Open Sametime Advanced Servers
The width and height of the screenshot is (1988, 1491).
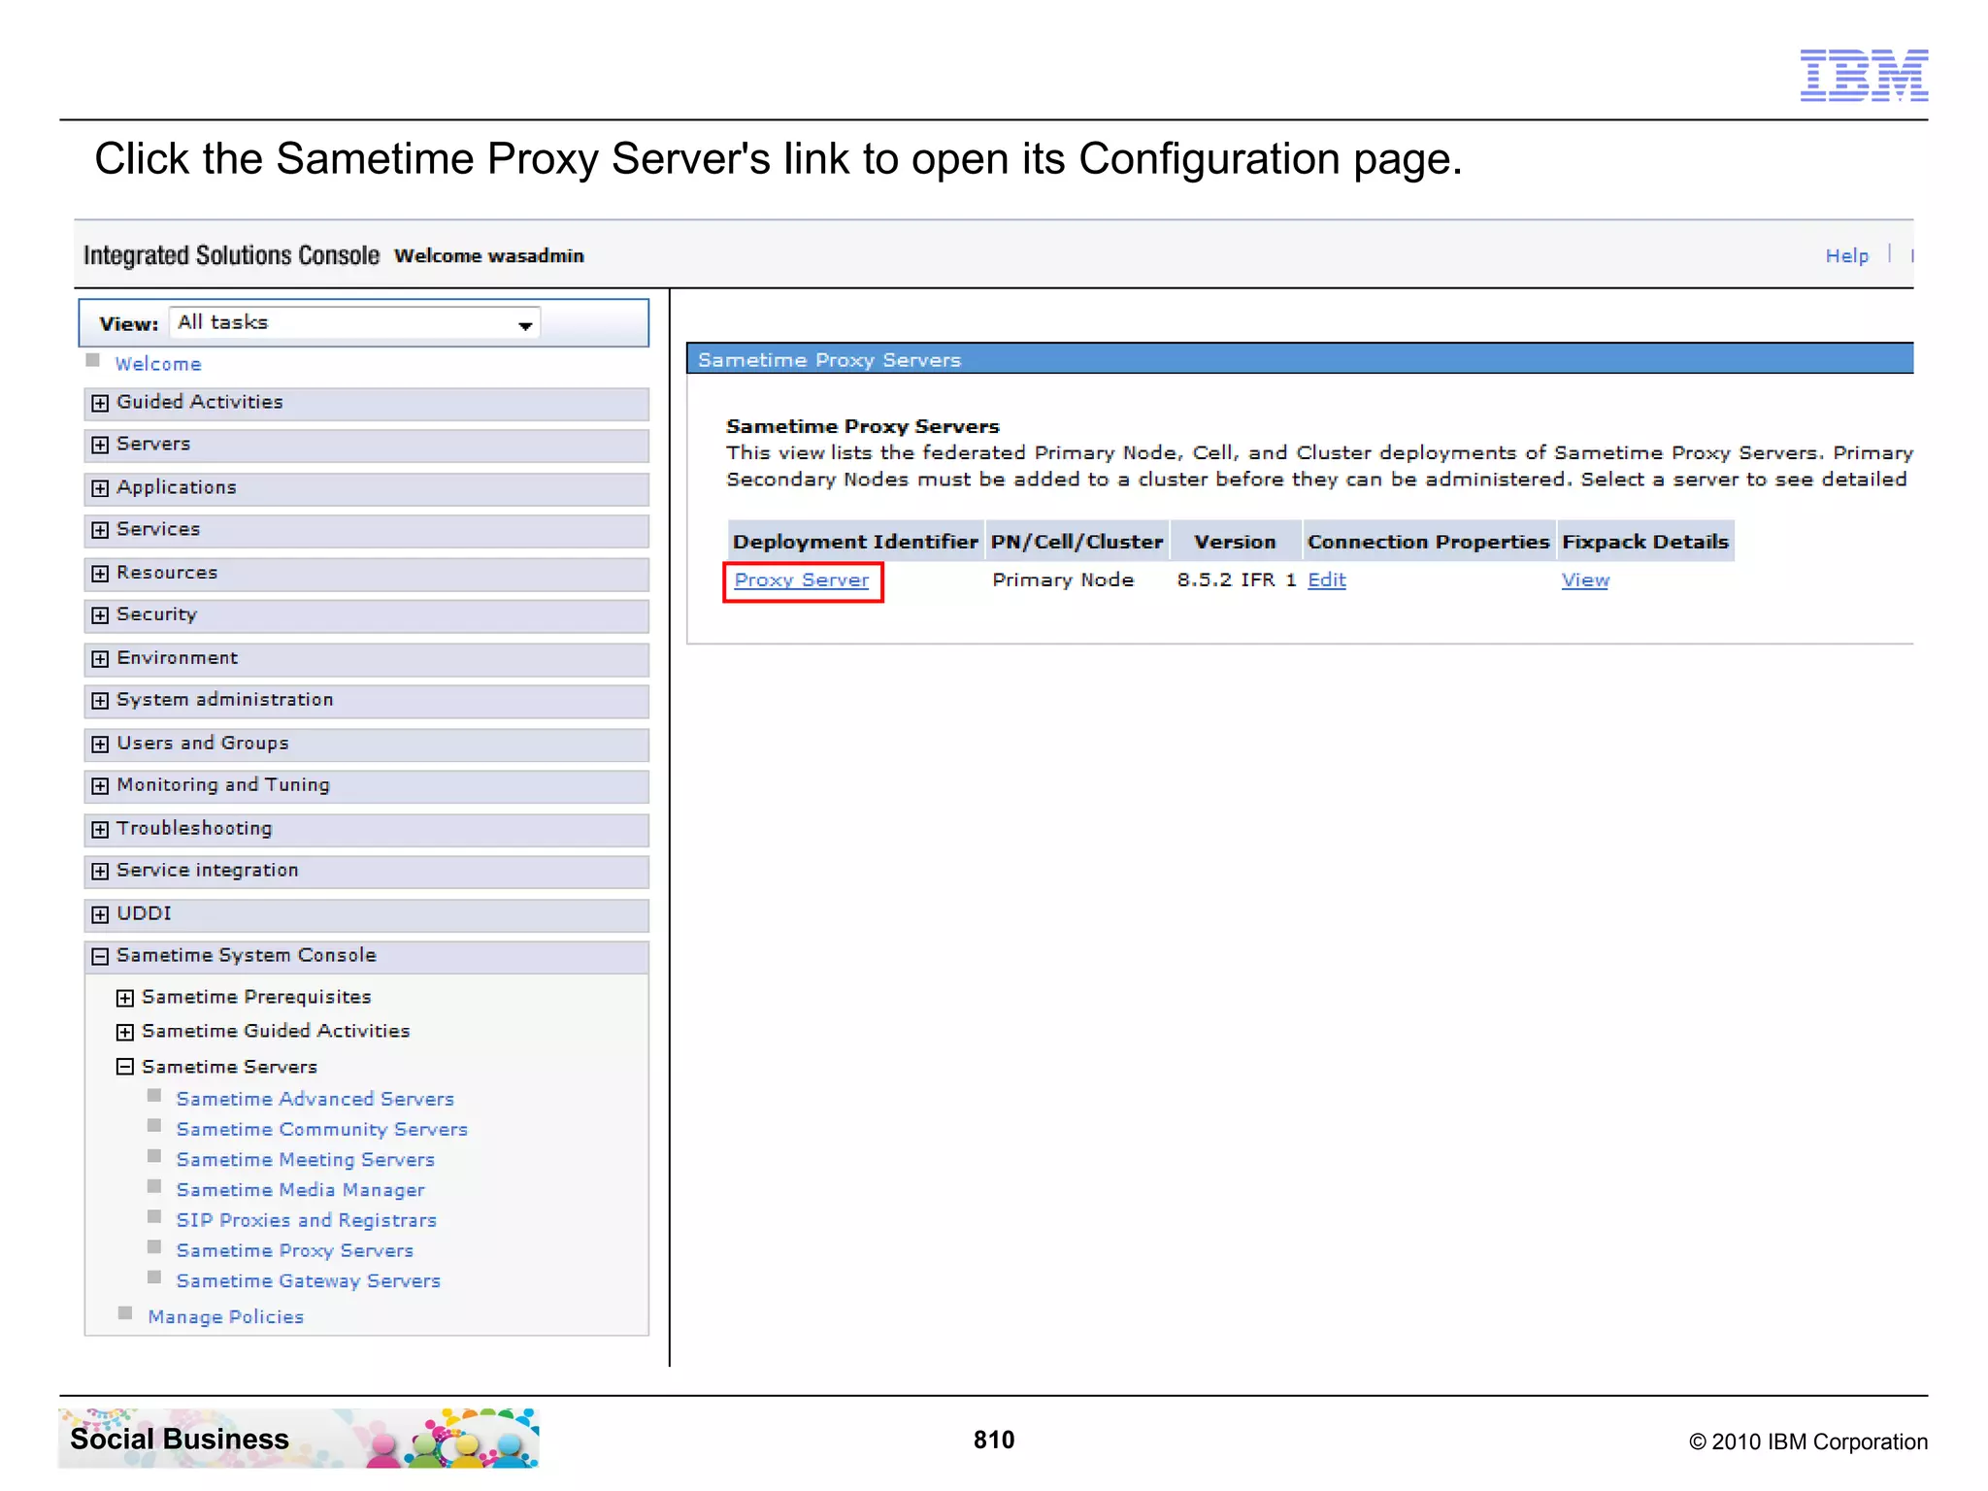[315, 1099]
